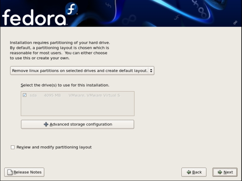
Task: Toggle the sda drive checkbox
Action: (25, 95)
